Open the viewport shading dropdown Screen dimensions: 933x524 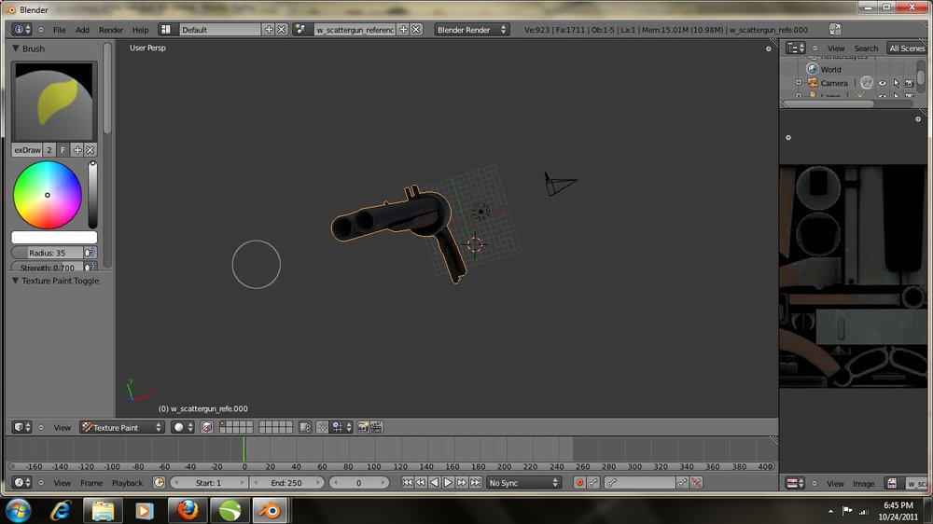tap(182, 427)
